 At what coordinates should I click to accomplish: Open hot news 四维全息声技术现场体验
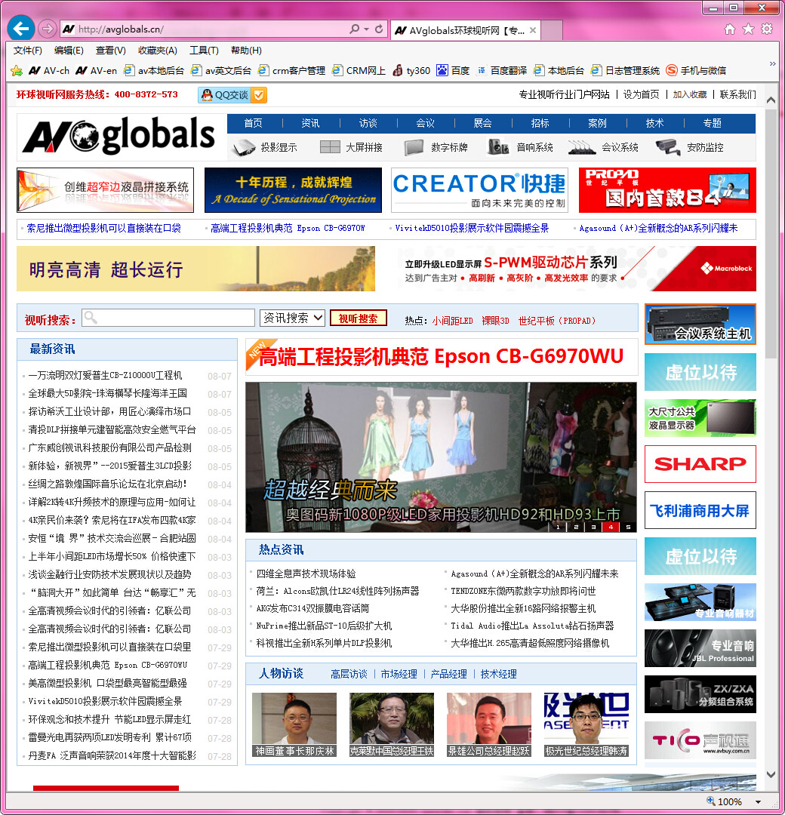click(x=306, y=574)
